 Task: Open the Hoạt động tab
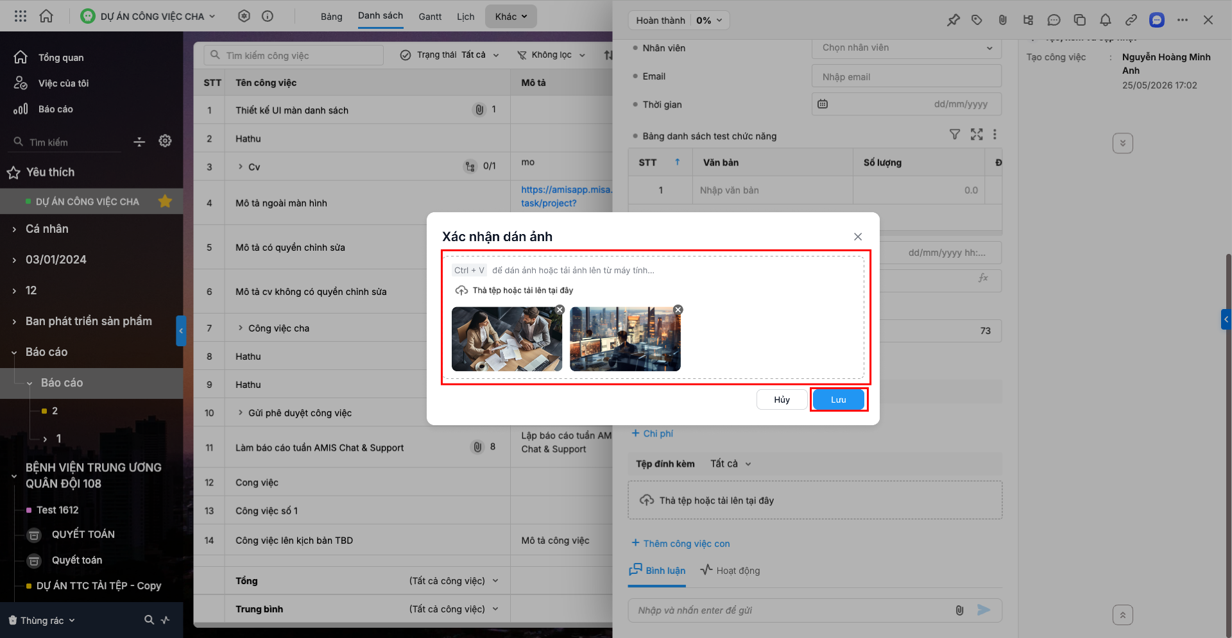pyautogui.click(x=730, y=570)
